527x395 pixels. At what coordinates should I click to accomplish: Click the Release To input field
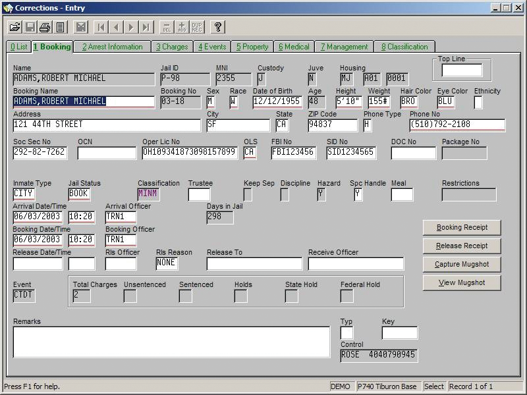click(254, 264)
